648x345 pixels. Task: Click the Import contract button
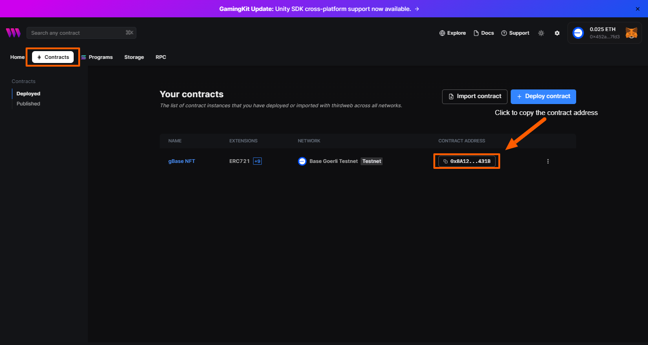click(x=475, y=96)
